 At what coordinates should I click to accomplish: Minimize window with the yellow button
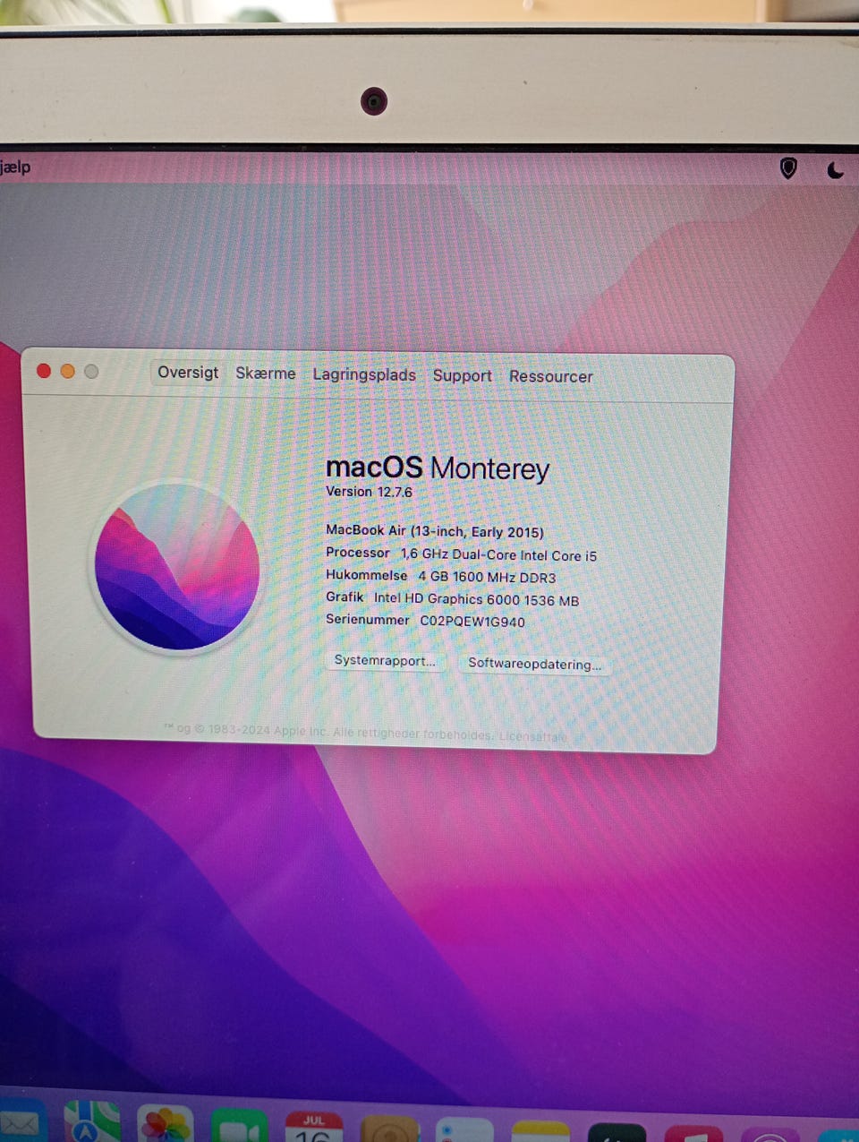click(67, 371)
